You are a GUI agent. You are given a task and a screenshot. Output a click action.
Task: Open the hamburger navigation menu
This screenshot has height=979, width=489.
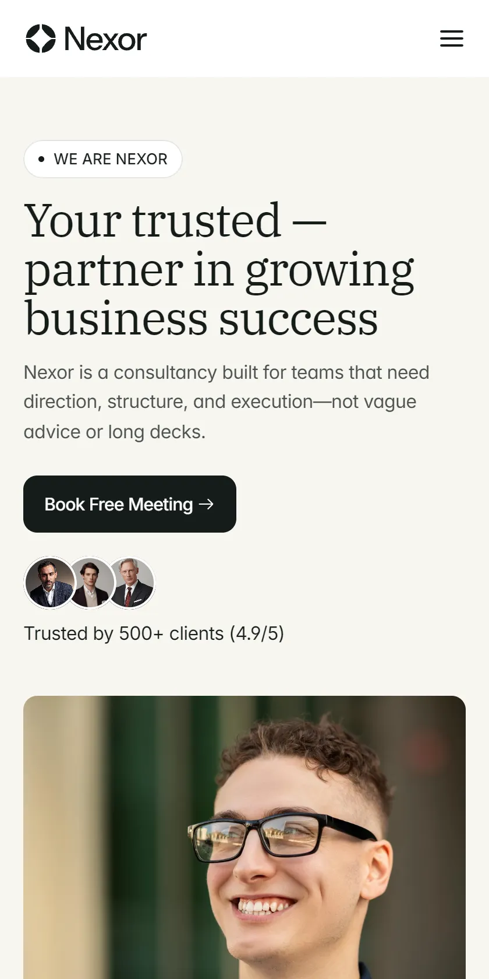(451, 38)
